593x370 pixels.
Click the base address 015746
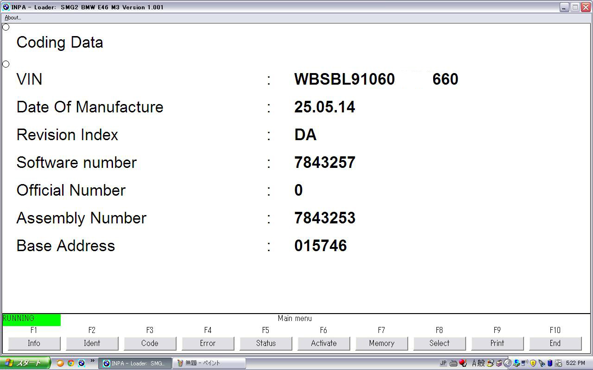321,246
